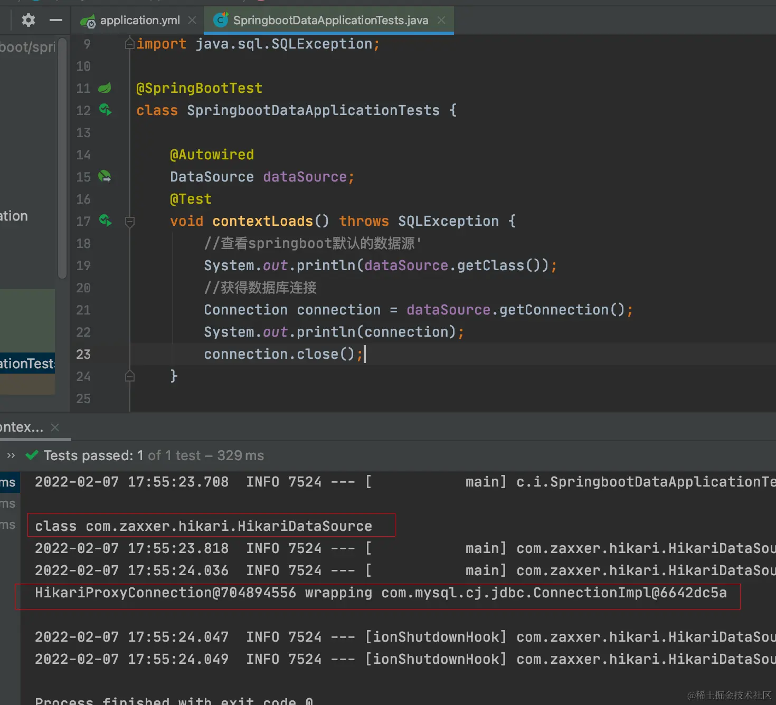Click the console log line at 17:55:24.047
The width and height of the screenshot is (776, 705).
[405, 637]
